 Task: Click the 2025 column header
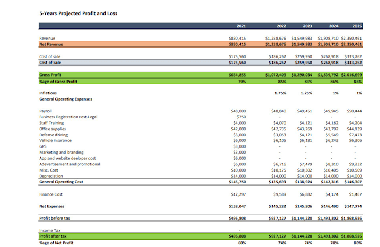[x=357, y=26]
